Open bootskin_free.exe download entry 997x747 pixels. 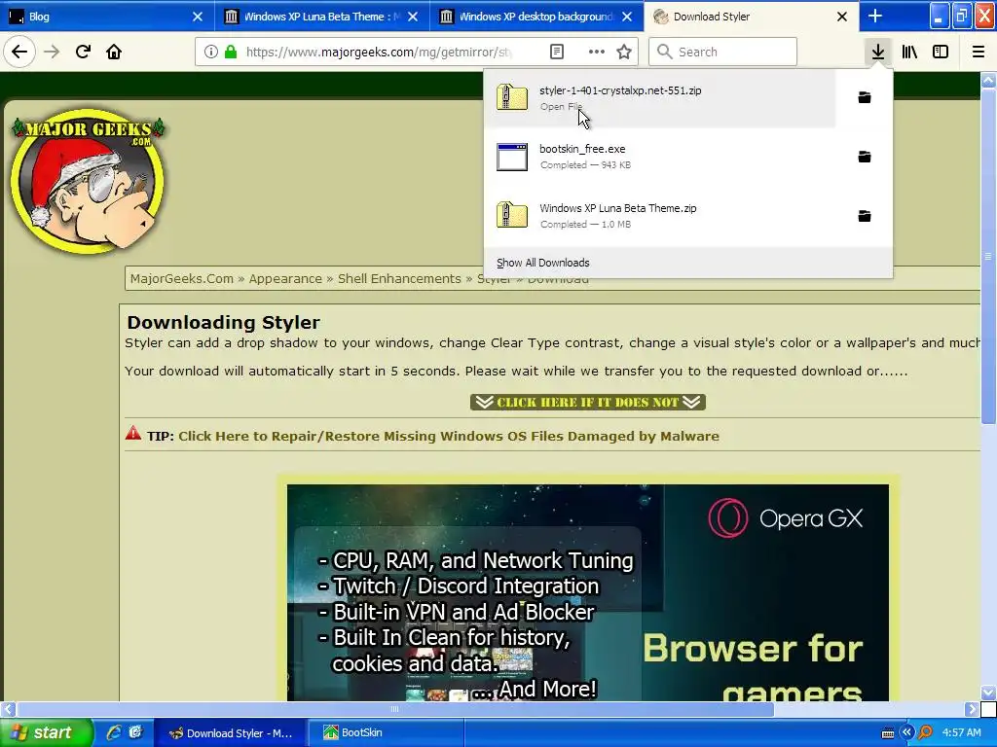[659, 157]
